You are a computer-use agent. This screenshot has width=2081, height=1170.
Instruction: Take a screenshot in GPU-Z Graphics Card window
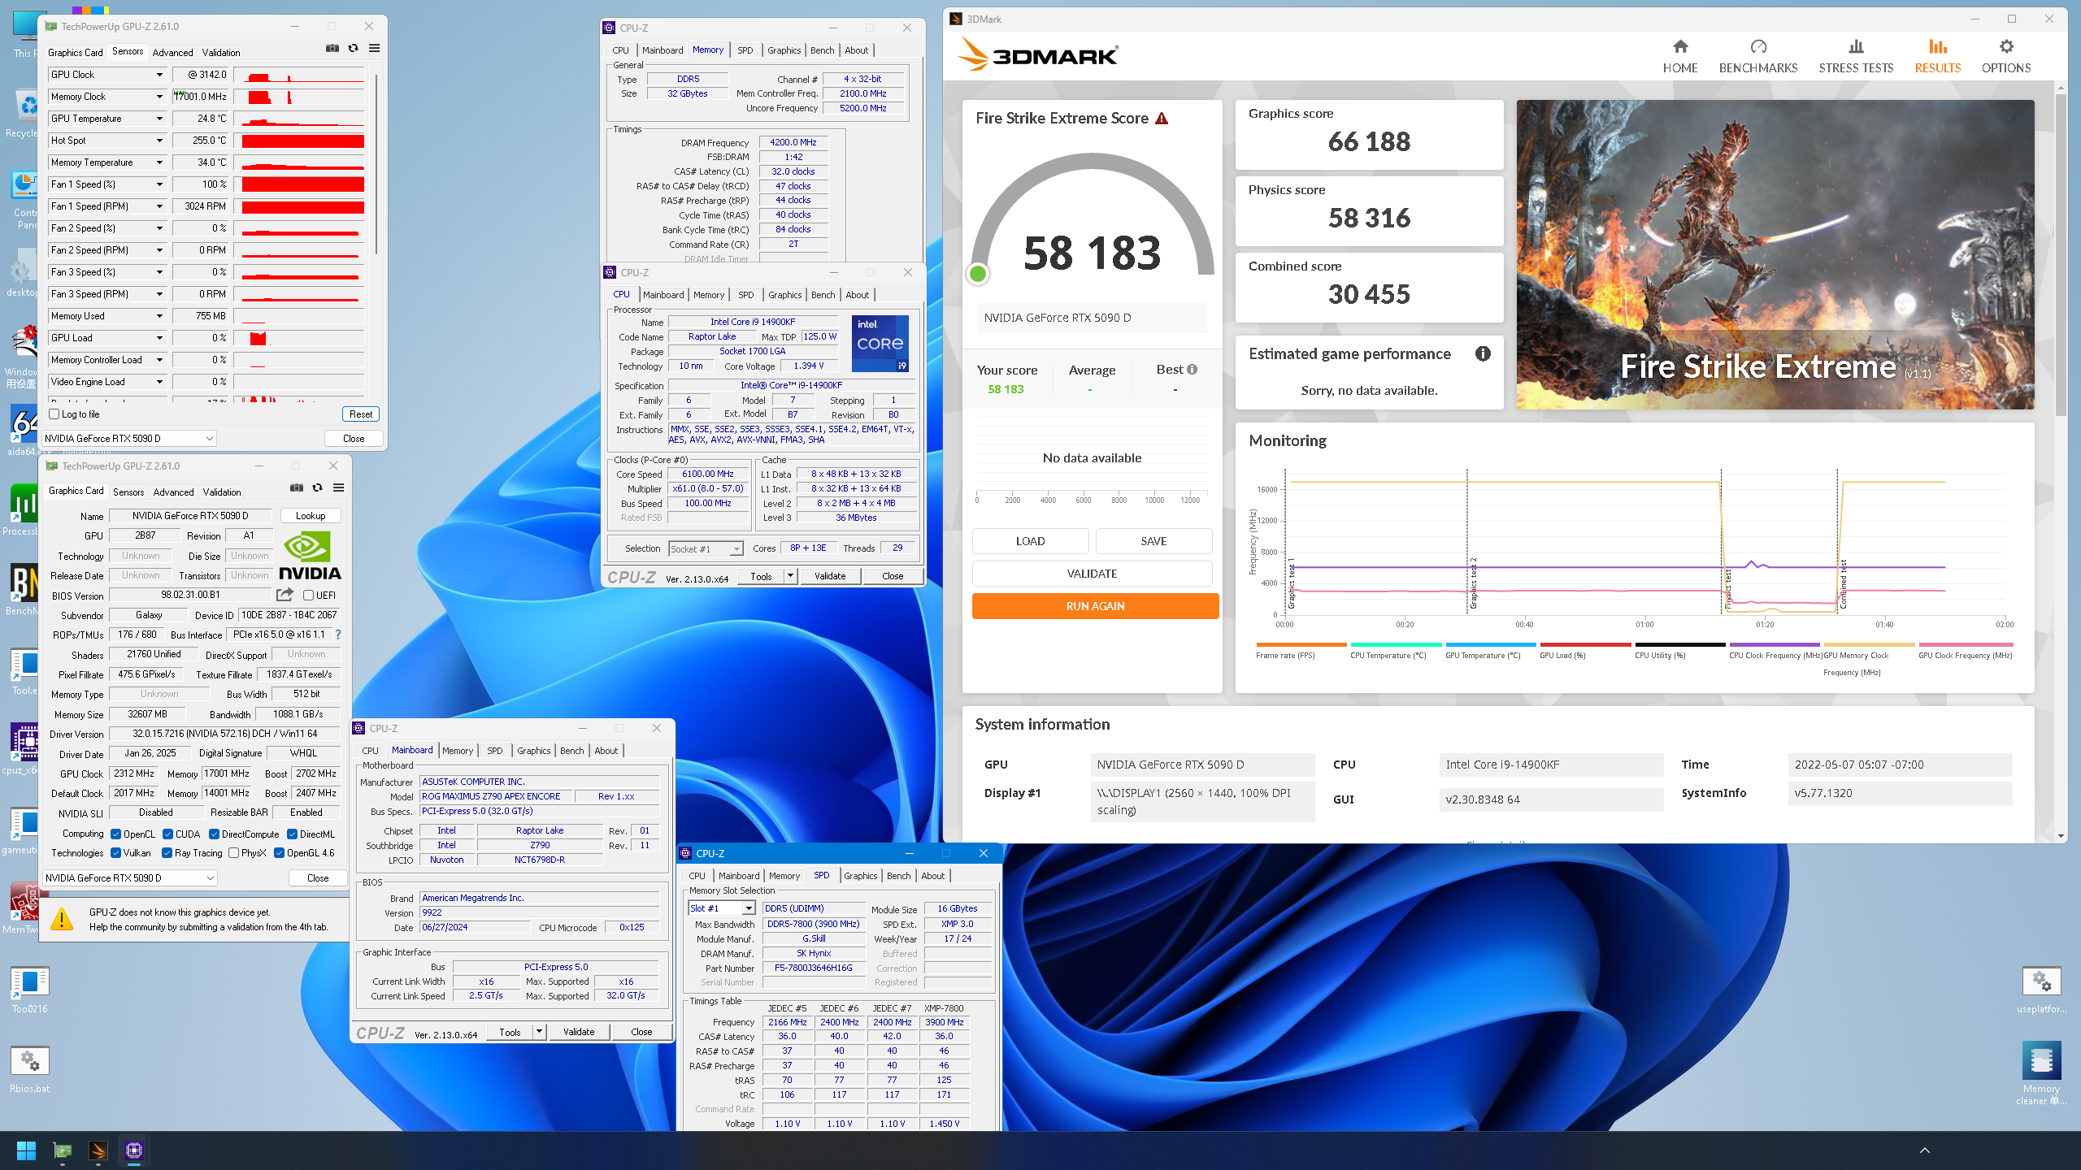[297, 488]
